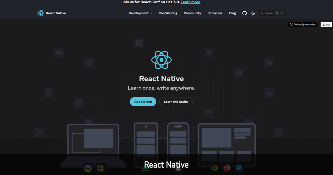Visit the Blog from the navbar
The width and height of the screenshot is (333, 175).
click(x=233, y=13)
